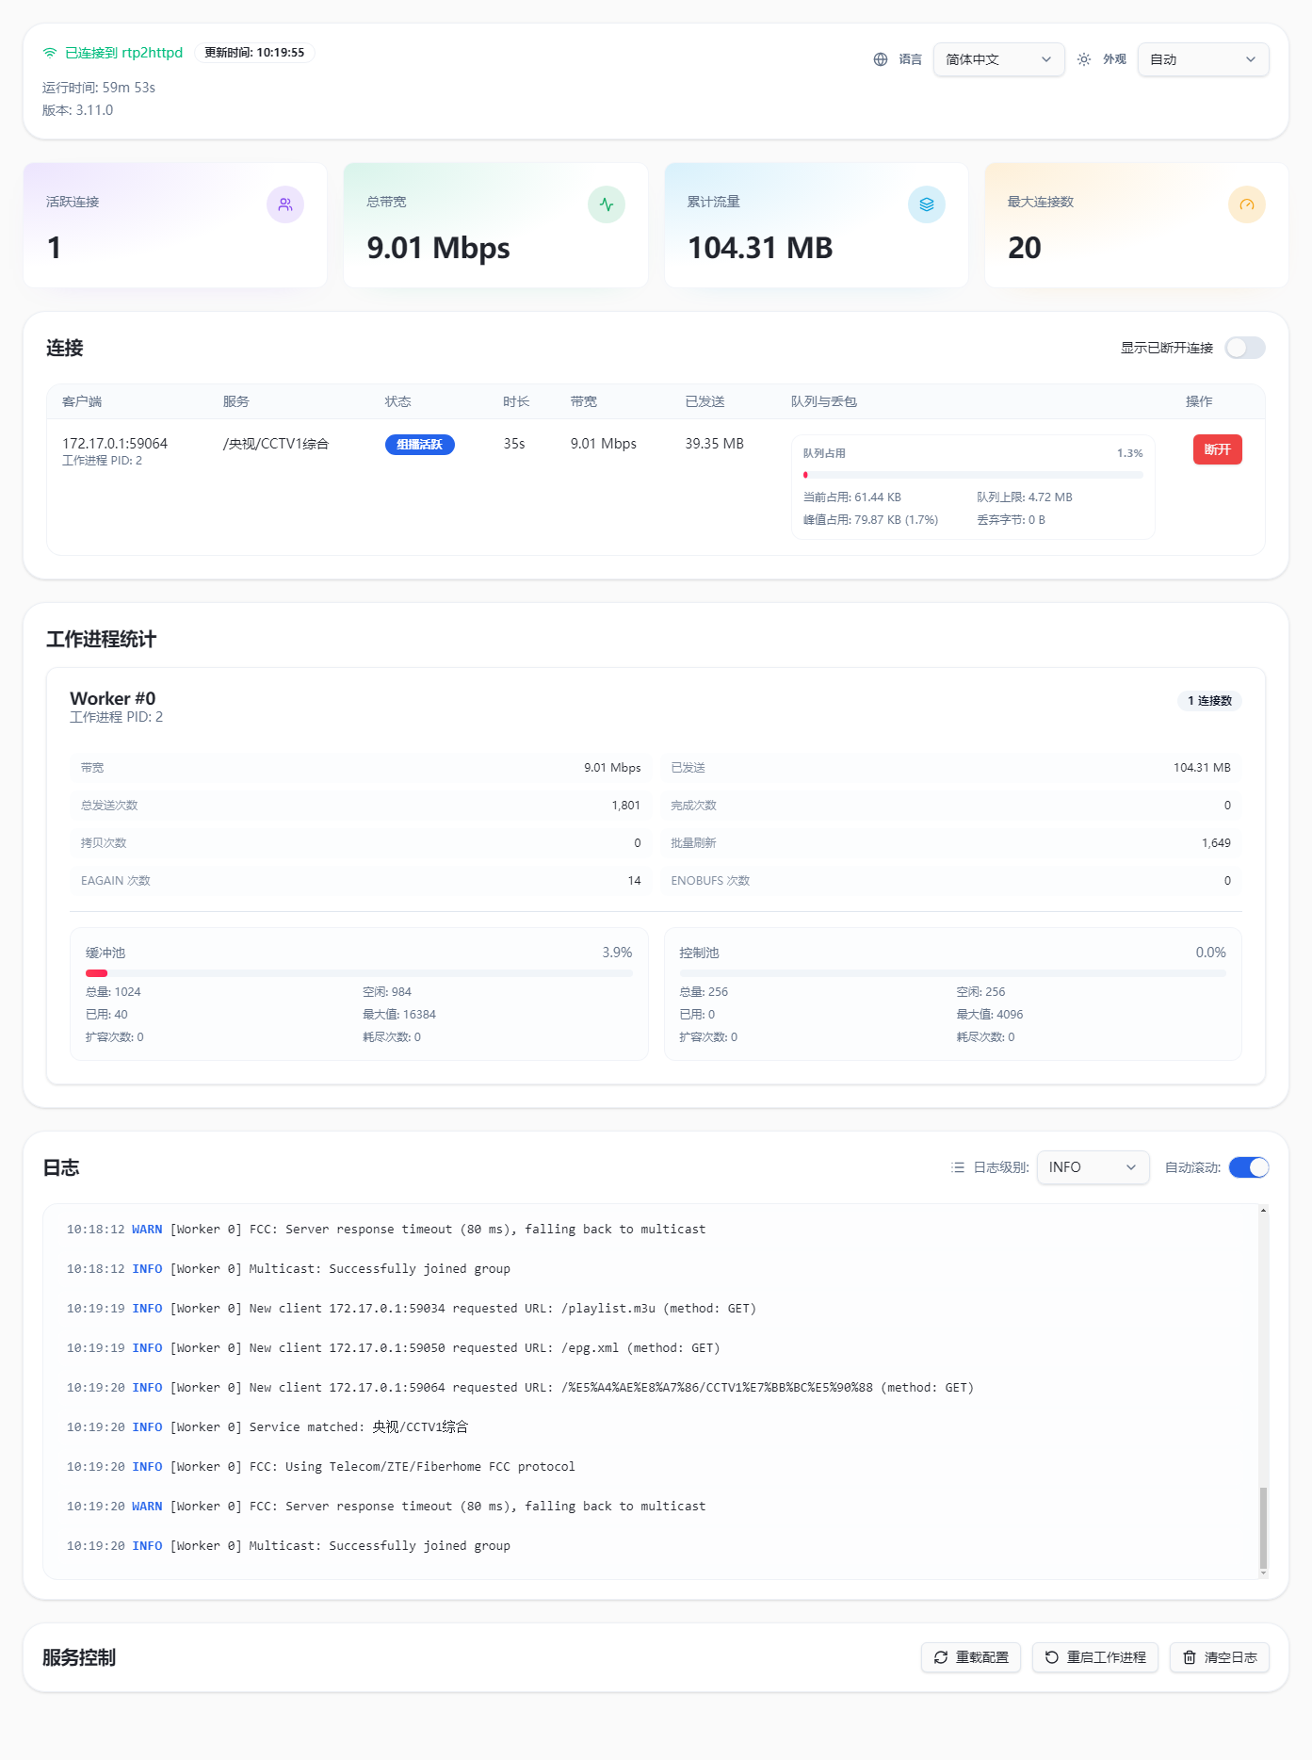Click the blue layers icon in 累计流量 card

click(927, 204)
